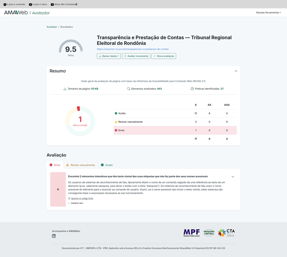Click the AA column header
Viewport: 287px width, 257px height.
click(209, 105)
